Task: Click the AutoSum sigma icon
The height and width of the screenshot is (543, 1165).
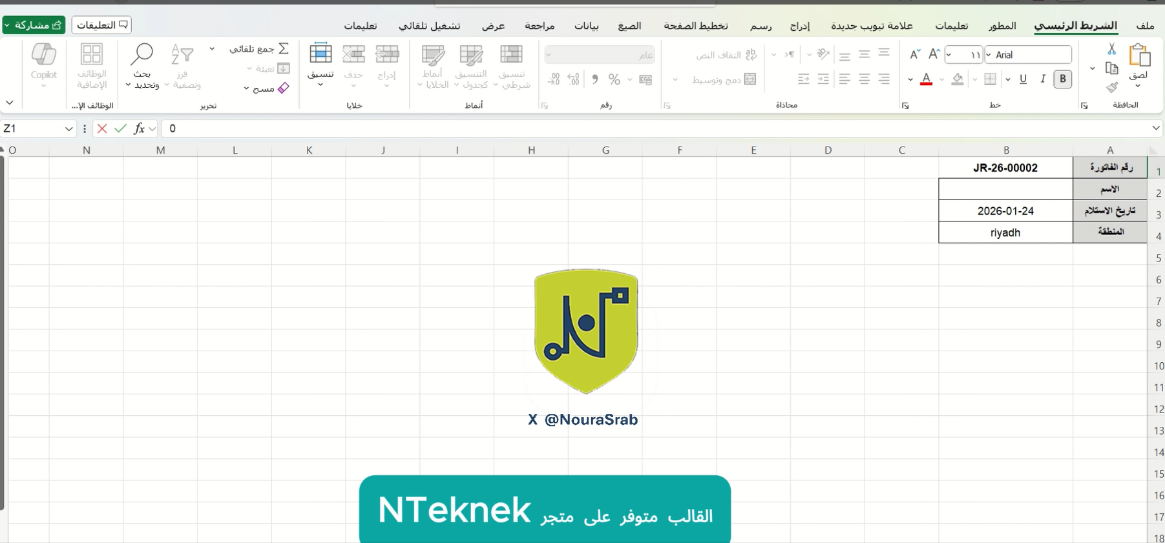Action: [x=284, y=49]
